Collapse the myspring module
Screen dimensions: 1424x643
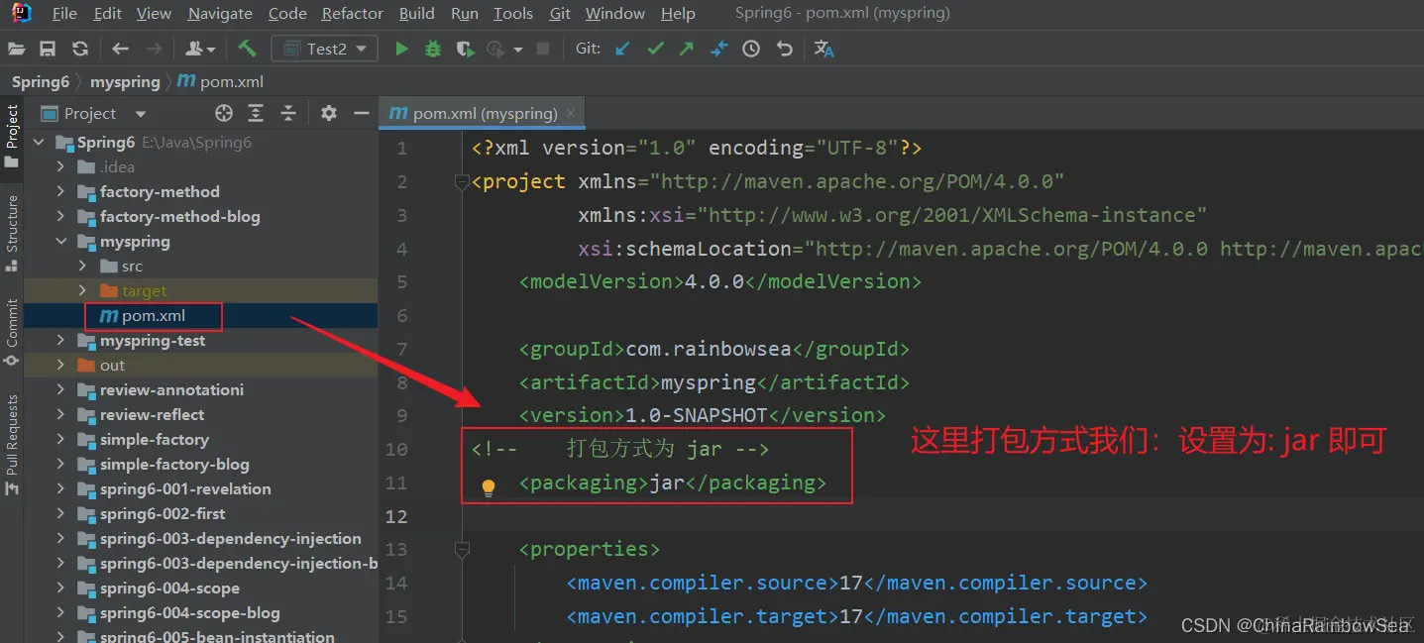point(61,241)
